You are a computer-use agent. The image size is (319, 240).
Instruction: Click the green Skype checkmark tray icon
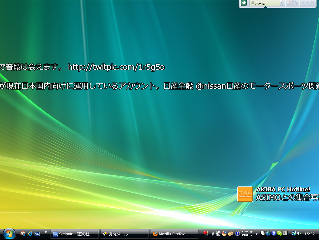279,233
